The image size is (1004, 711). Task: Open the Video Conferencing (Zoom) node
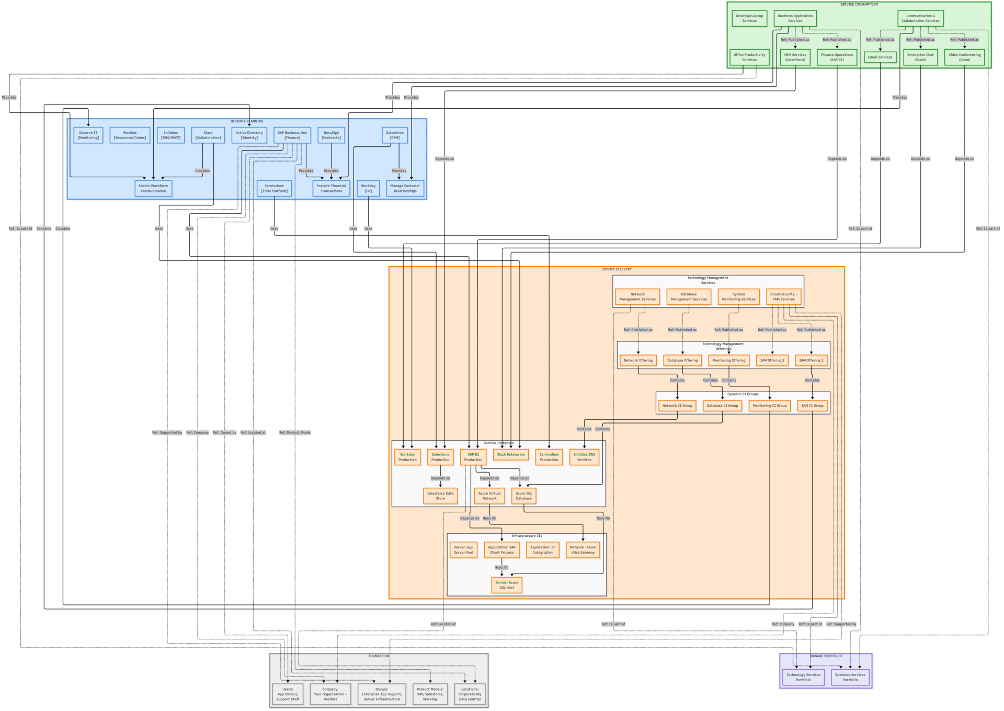coord(964,57)
